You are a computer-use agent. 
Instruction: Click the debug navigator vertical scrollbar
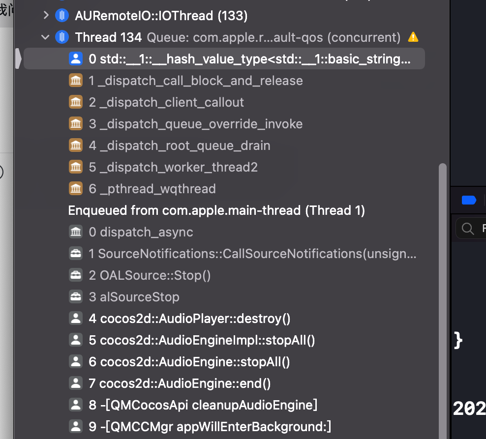[x=443, y=295]
